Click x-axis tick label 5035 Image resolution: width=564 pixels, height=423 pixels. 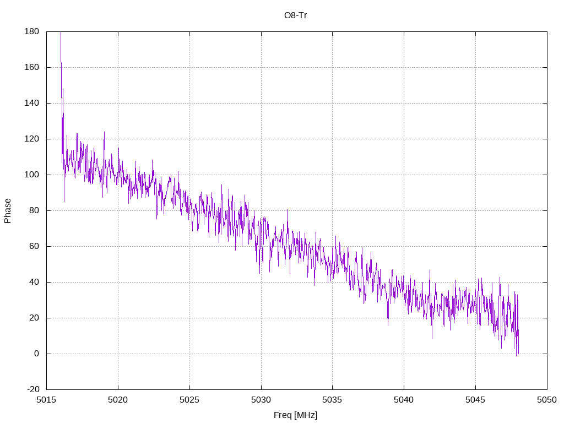click(x=332, y=400)
